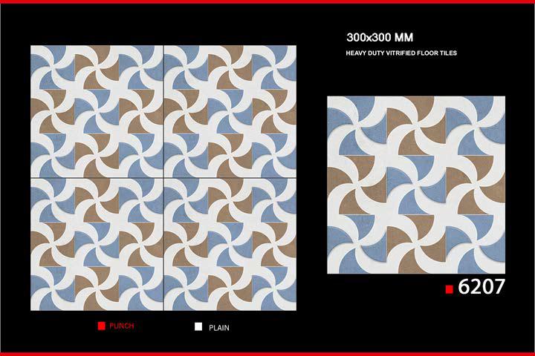The height and width of the screenshot is (356, 535).
Task: Click 'HEAVY DUTY VITRIFIED FLOOR TILES' text
Action: click(401, 53)
